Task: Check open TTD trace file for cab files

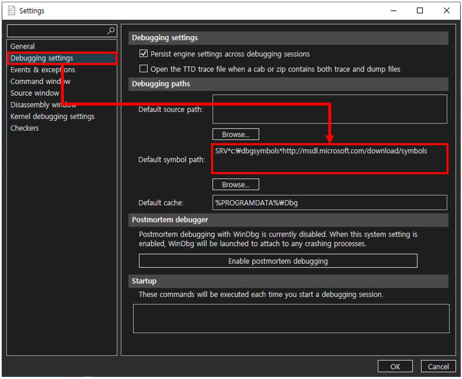Action: (143, 68)
